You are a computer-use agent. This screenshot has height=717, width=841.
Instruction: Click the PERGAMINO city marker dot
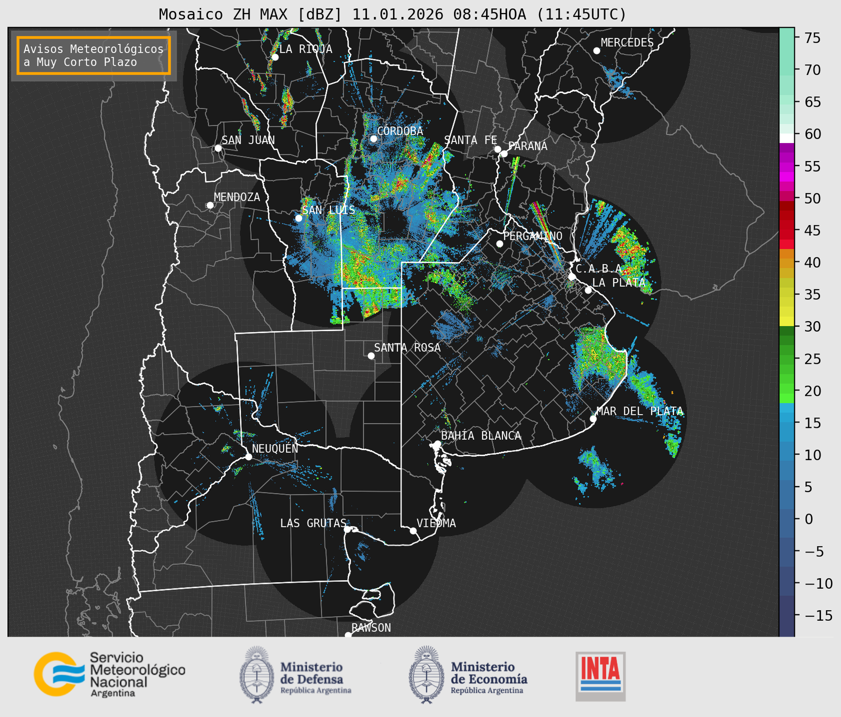coord(500,244)
